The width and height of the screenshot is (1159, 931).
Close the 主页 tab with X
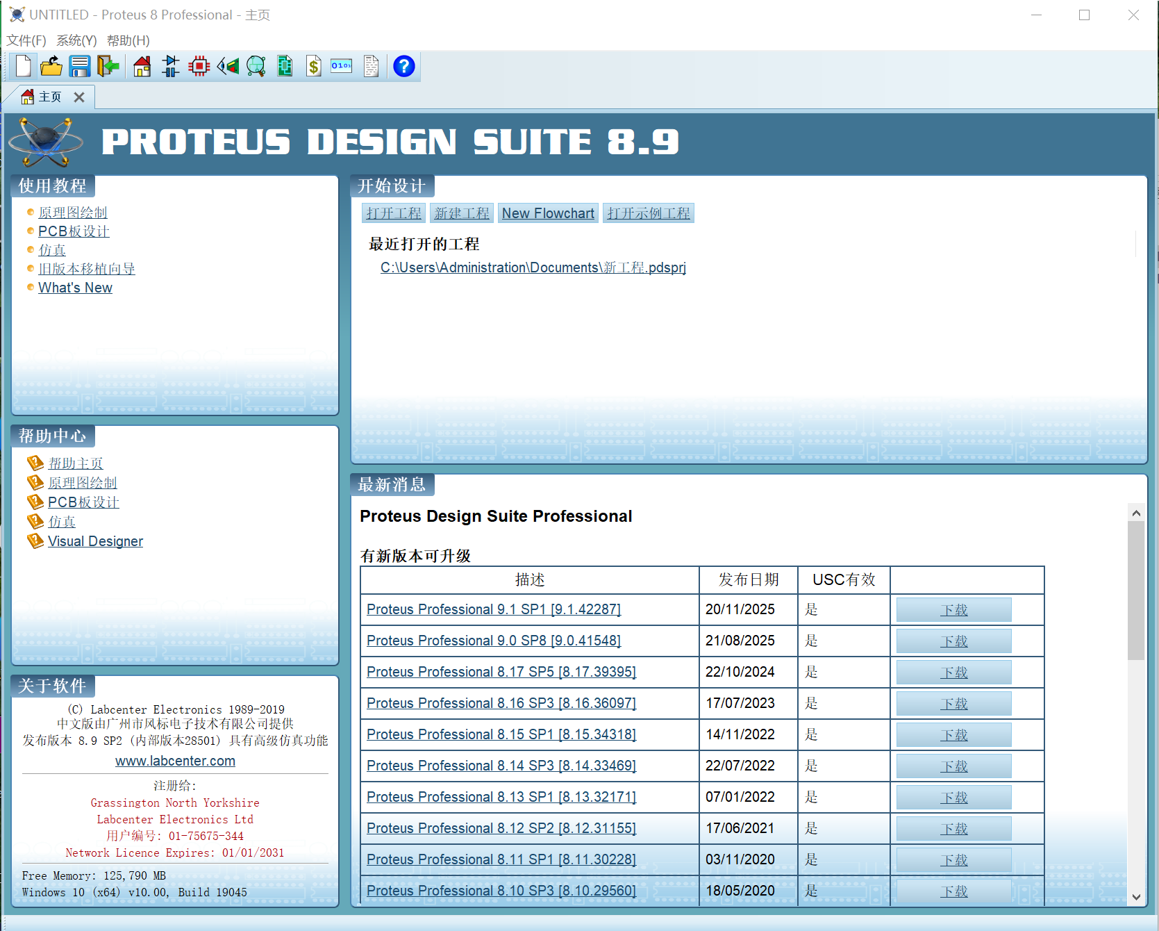(79, 97)
